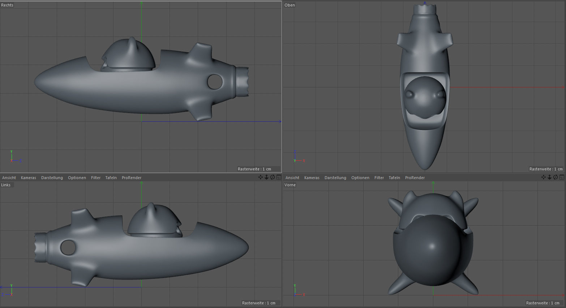Click ProRender in the Vorne viewport menu bar

click(415, 177)
